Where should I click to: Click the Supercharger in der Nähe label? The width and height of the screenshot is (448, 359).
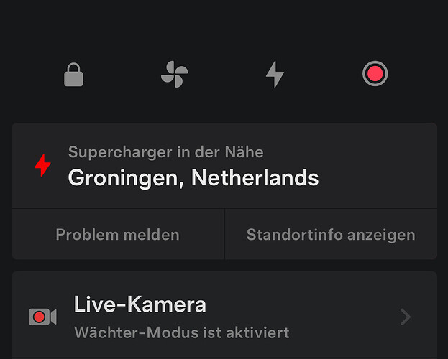[165, 151]
